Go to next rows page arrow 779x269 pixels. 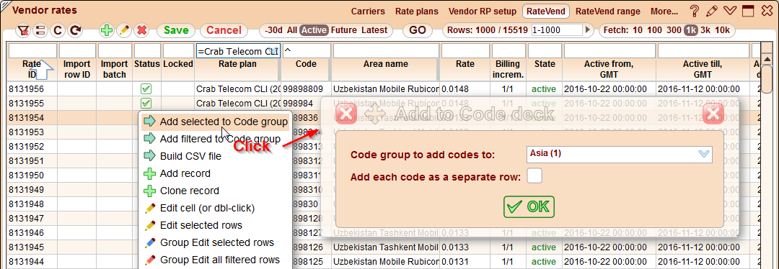pos(588,30)
